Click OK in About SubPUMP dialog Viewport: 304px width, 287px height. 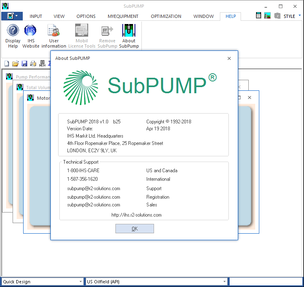pos(135,228)
